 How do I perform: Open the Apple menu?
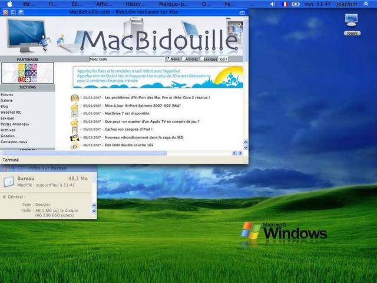click(9, 4)
